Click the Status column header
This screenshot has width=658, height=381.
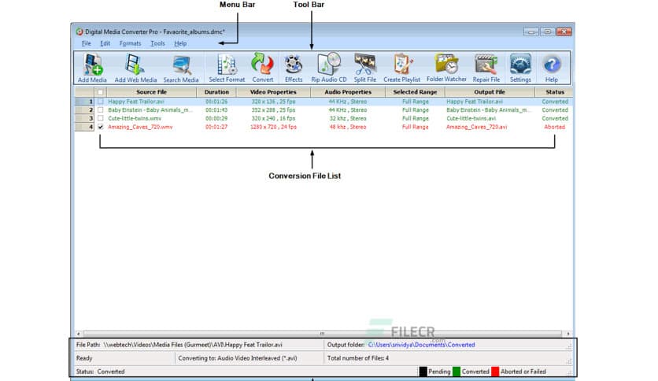pyautogui.click(x=555, y=92)
